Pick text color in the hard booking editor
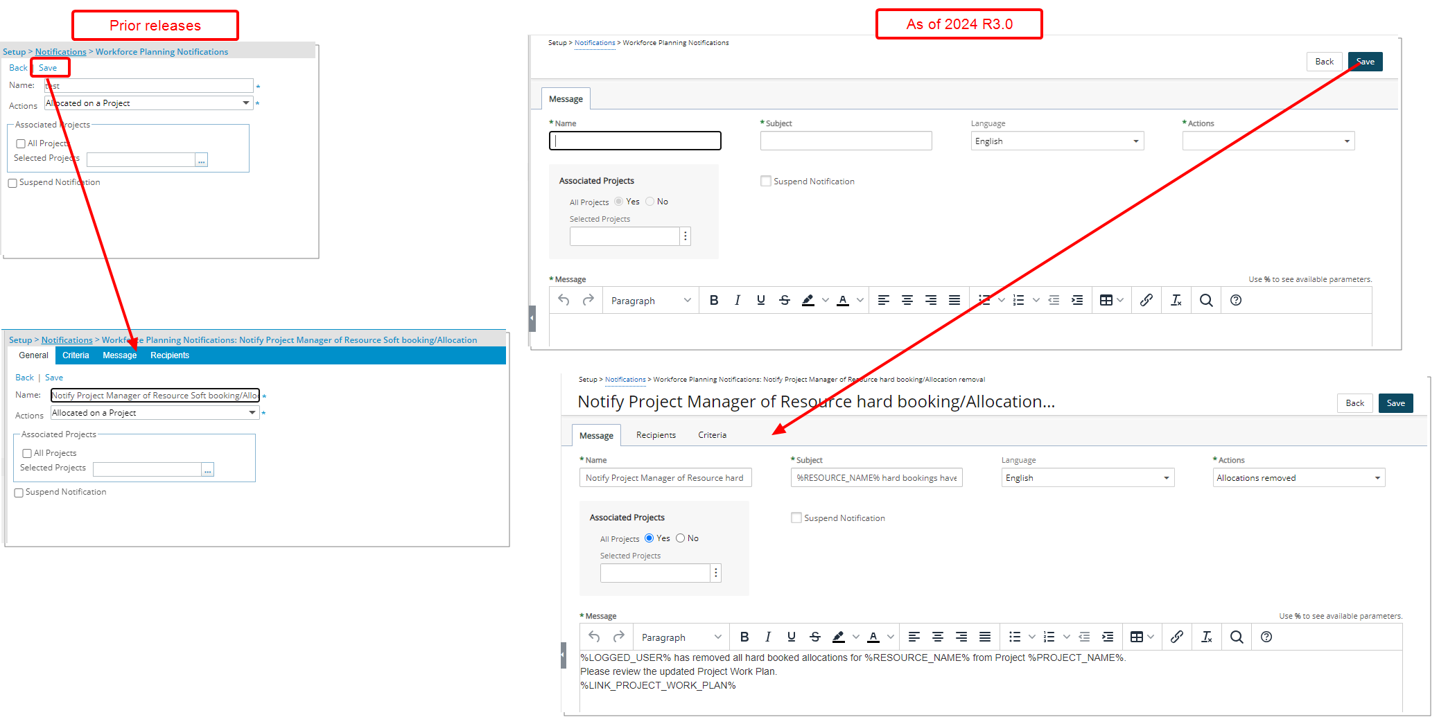The image size is (1439, 724). [x=873, y=637]
